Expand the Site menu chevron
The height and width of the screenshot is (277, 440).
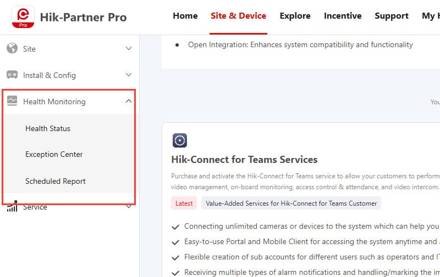point(129,48)
